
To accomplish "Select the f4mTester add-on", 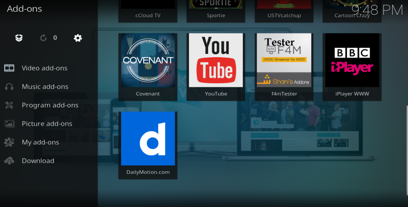I will click(x=284, y=60).
